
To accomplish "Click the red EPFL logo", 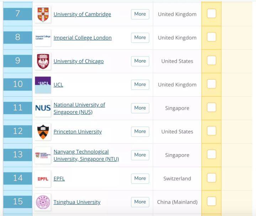I will 43,179.
